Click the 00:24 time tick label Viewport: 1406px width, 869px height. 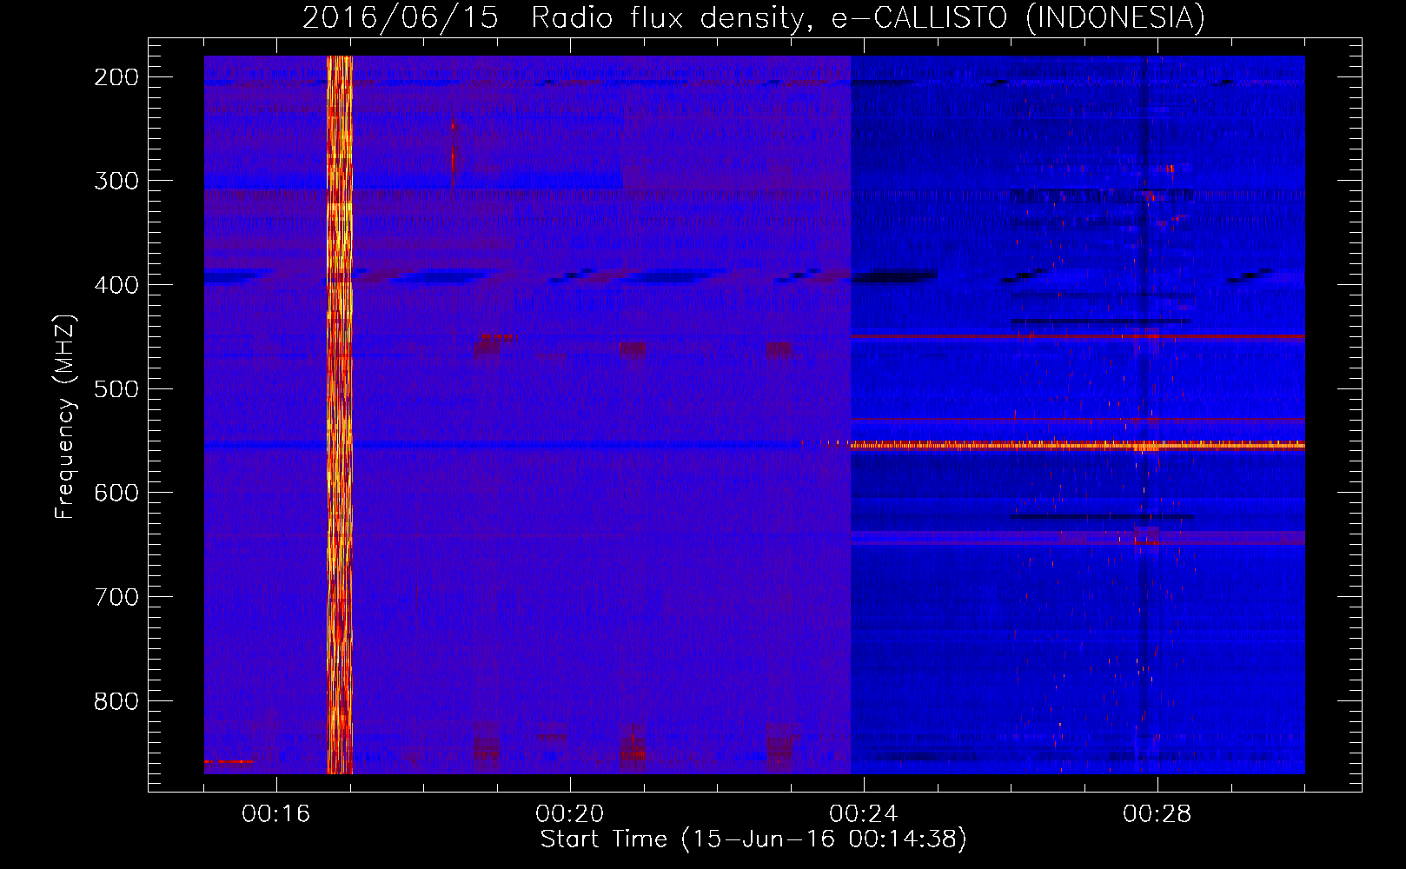point(864,814)
